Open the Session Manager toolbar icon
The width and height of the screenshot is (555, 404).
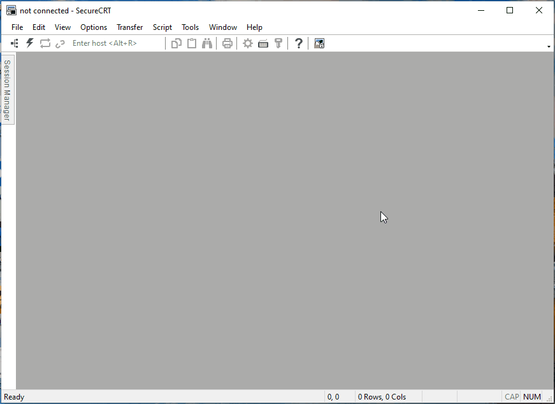click(15, 43)
